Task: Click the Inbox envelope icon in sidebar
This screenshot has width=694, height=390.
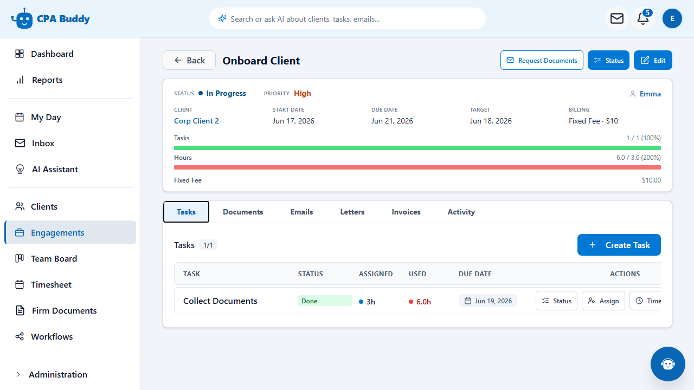Action: click(x=20, y=143)
